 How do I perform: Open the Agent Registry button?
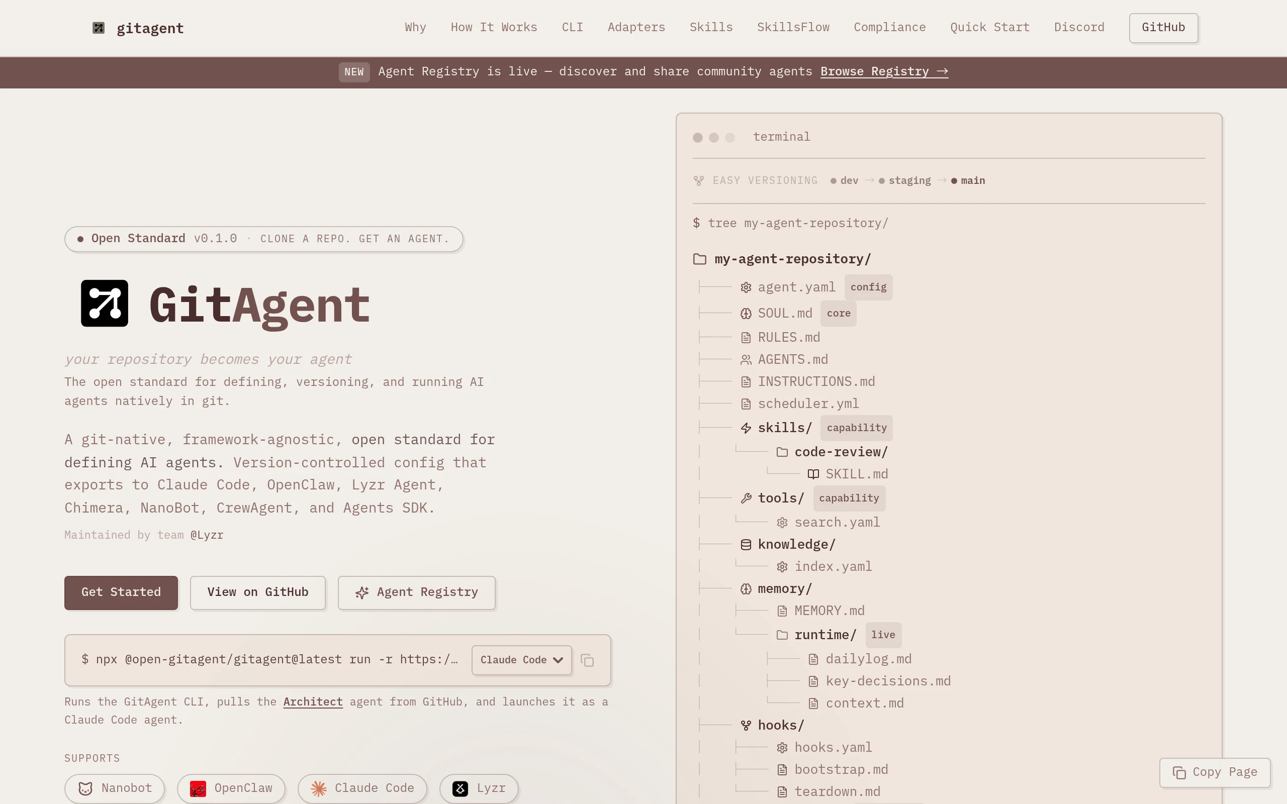[416, 592]
